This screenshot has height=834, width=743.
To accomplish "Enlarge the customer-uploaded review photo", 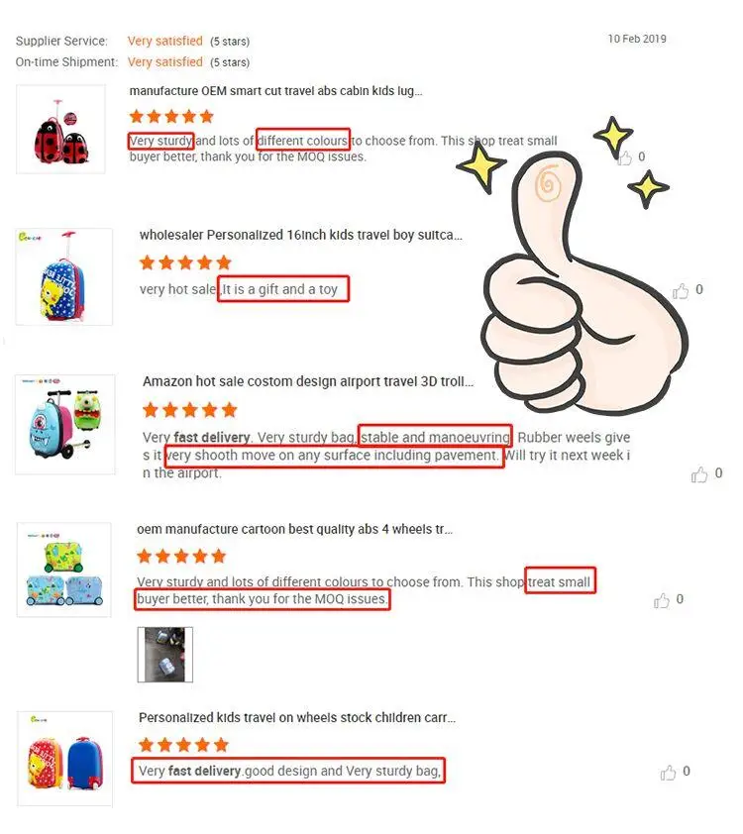I will pos(165,655).
